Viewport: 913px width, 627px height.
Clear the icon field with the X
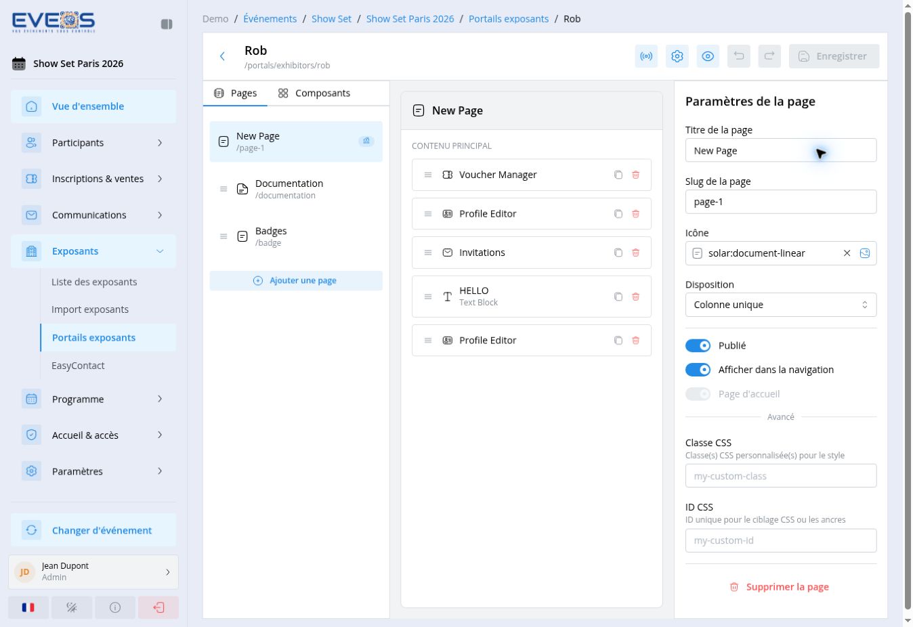(x=847, y=253)
